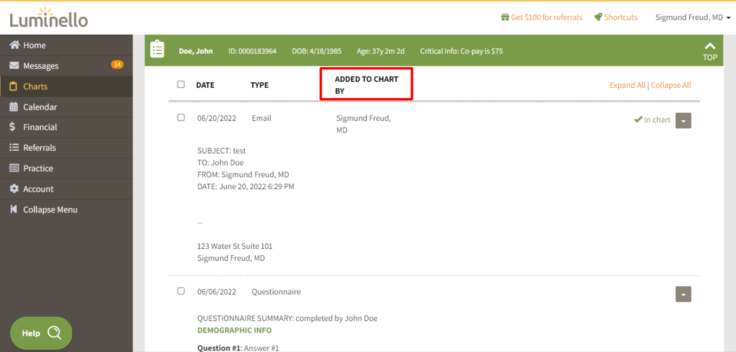736x352 pixels.
Task: Click the magnifier icon in Help button
Action: [55, 332]
